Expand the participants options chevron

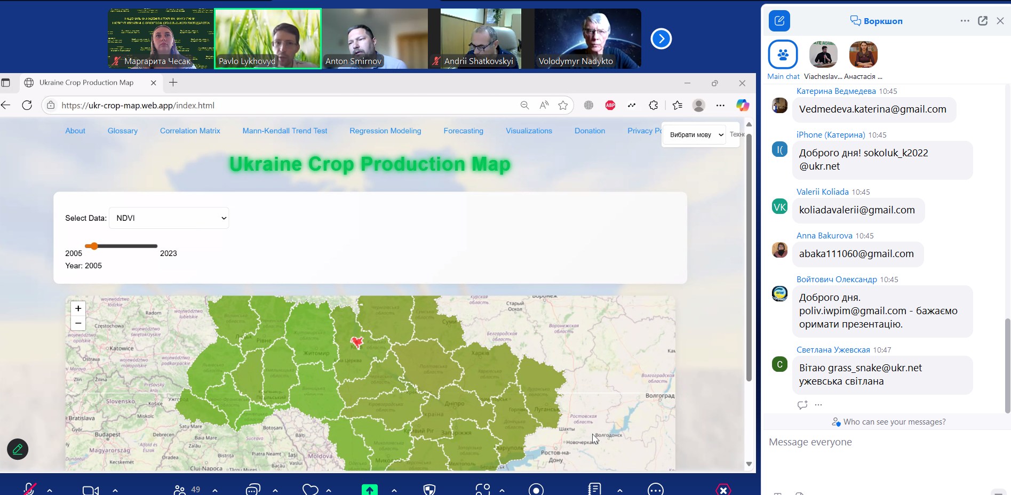(x=215, y=490)
